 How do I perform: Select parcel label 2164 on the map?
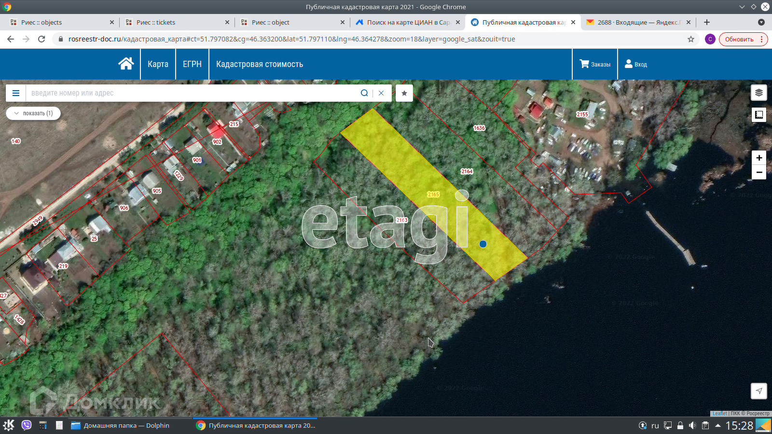click(x=467, y=171)
